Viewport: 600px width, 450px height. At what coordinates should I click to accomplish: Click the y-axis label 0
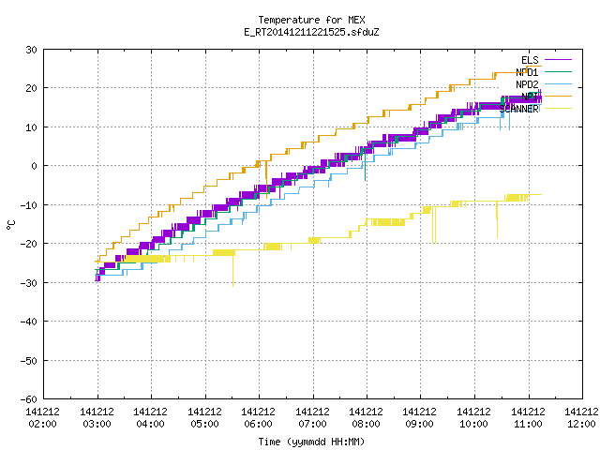(x=35, y=166)
